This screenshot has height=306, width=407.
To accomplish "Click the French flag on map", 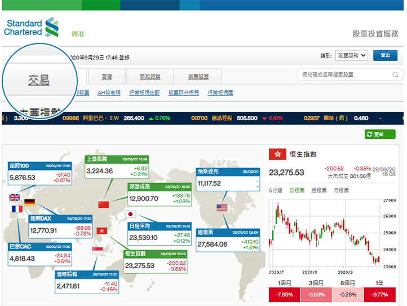I will click(x=17, y=209).
